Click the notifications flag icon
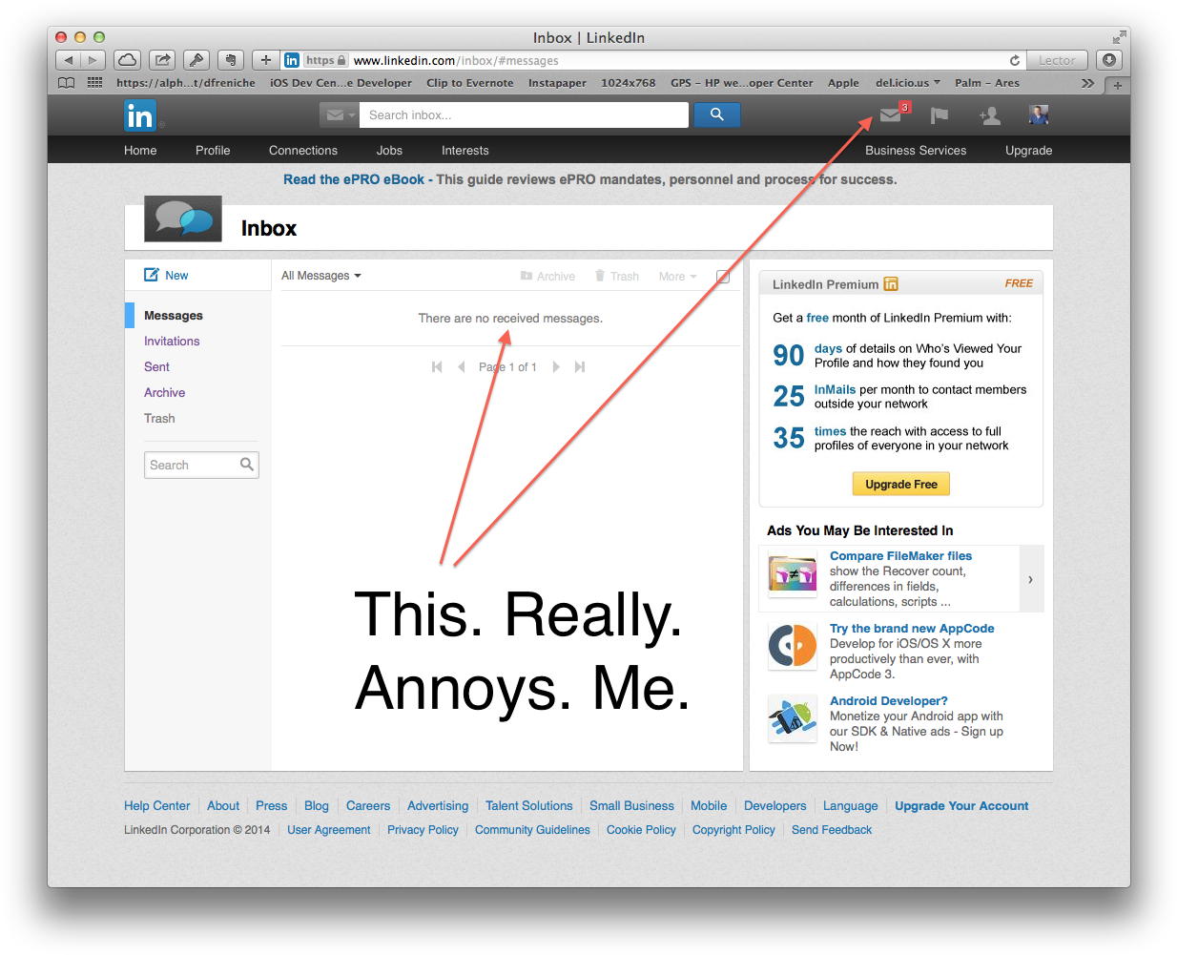Viewport: 1177px width, 955px height. point(940,115)
